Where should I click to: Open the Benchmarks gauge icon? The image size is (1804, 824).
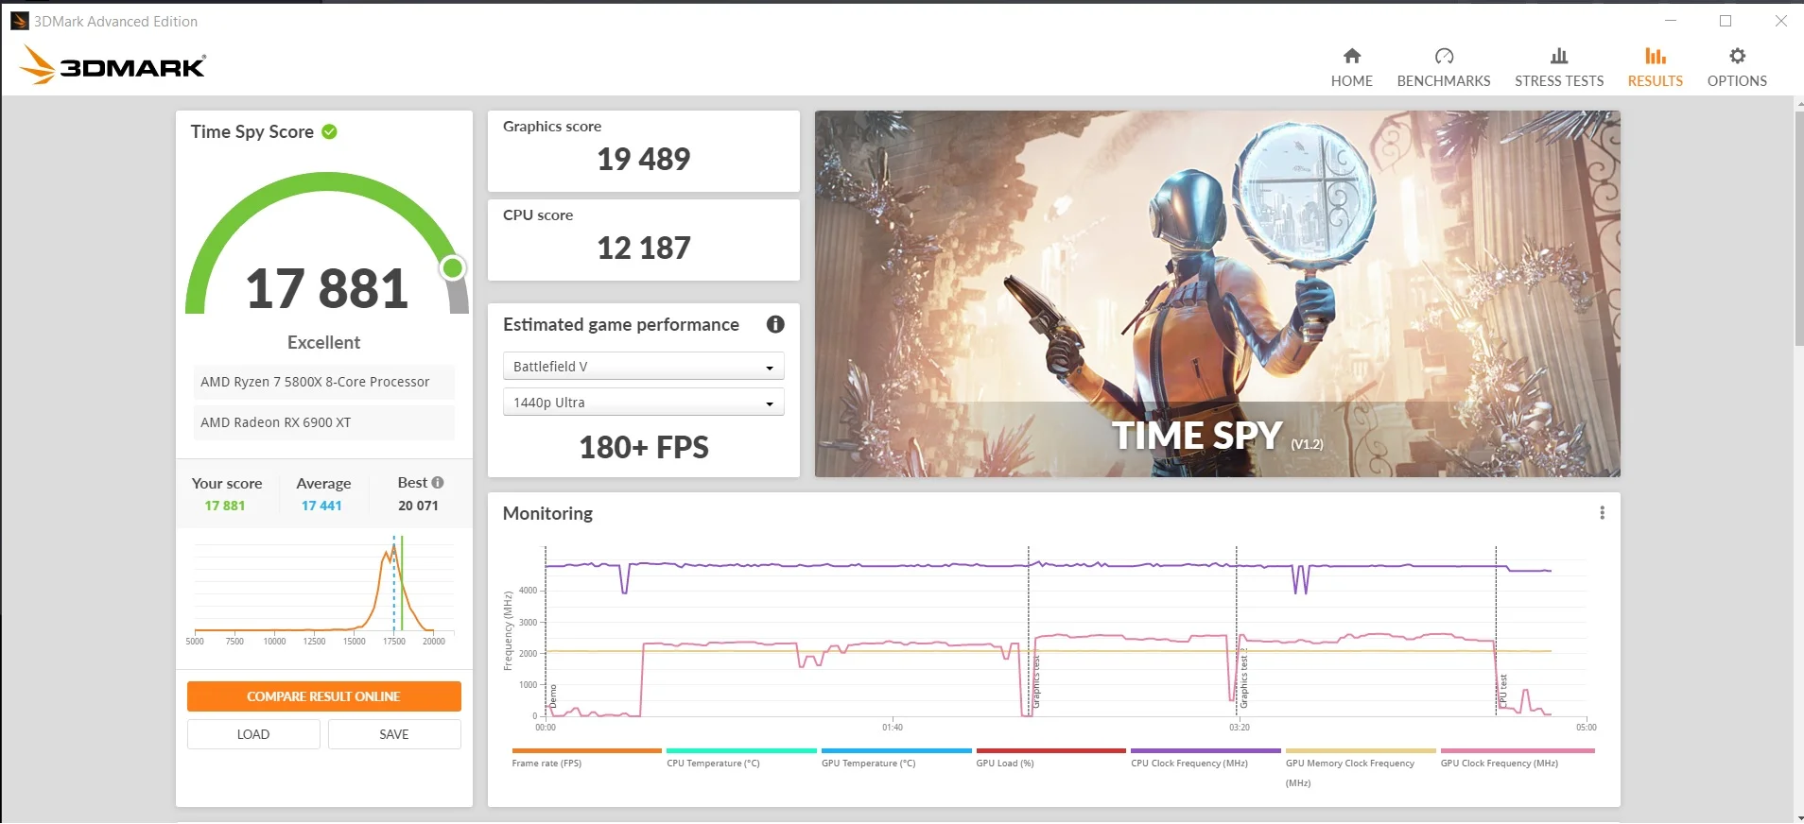[x=1444, y=56]
